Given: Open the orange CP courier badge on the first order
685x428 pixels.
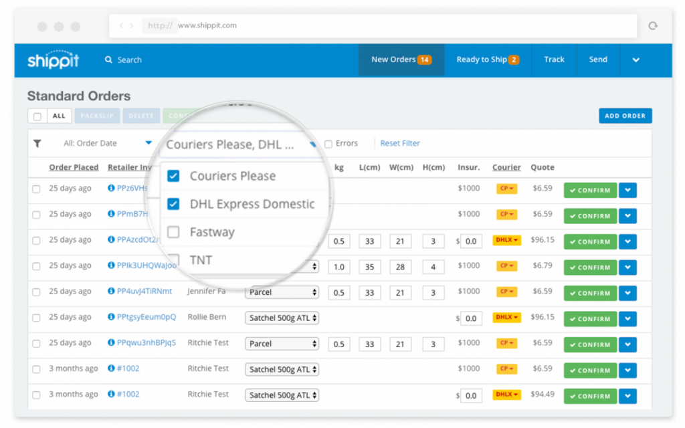Looking at the screenshot, I should point(506,190).
